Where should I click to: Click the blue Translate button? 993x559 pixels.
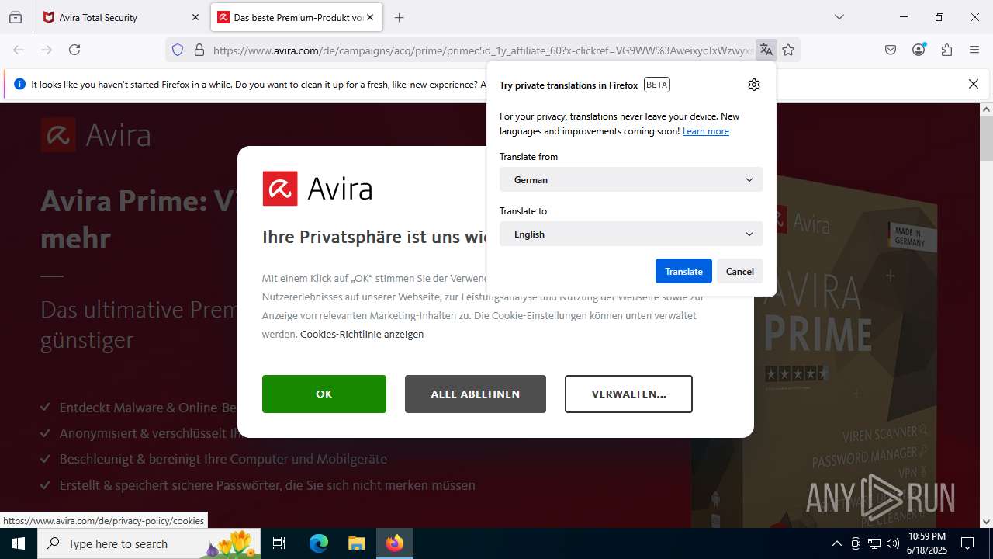(x=683, y=271)
